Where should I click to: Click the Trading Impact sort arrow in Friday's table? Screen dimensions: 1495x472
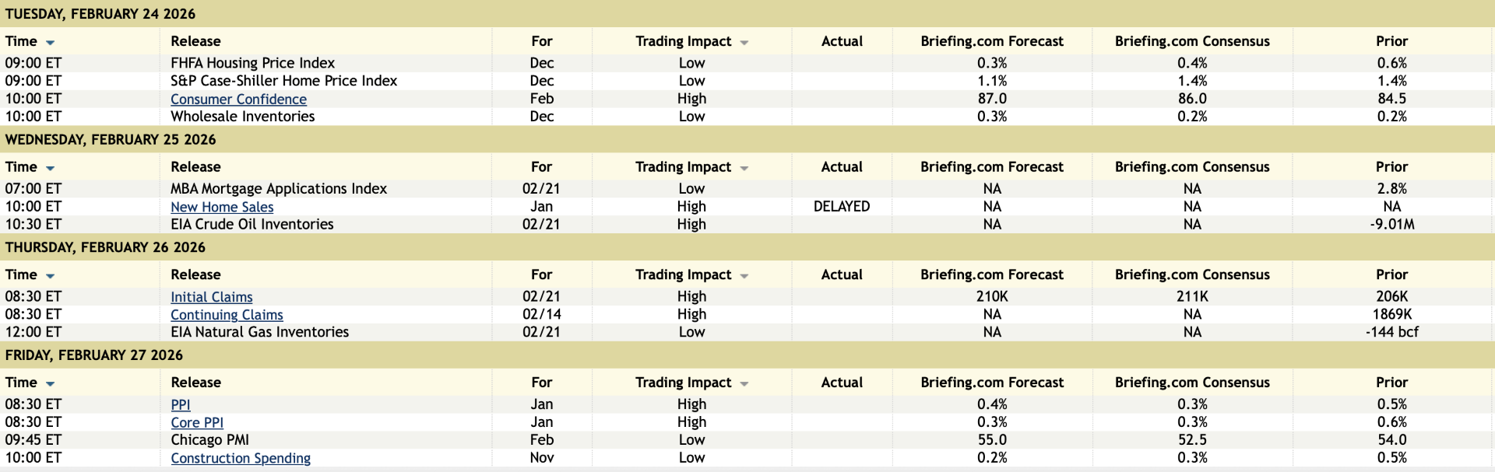tap(744, 384)
